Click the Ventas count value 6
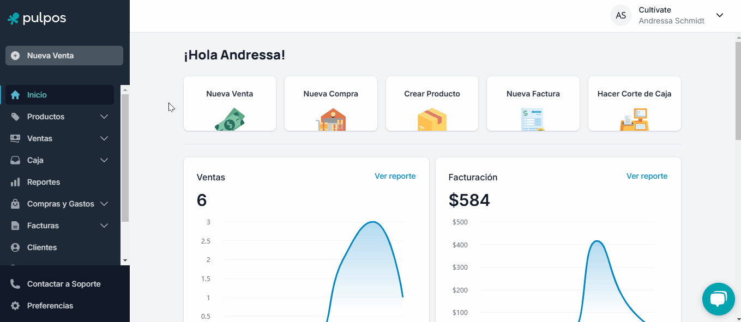 click(x=202, y=200)
